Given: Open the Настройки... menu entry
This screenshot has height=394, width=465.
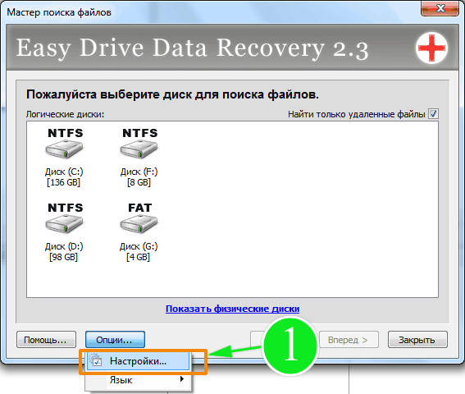Looking at the screenshot, I should click(138, 361).
